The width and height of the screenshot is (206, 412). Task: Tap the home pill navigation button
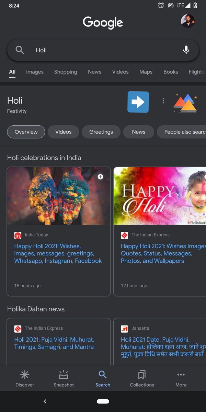pos(103,401)
